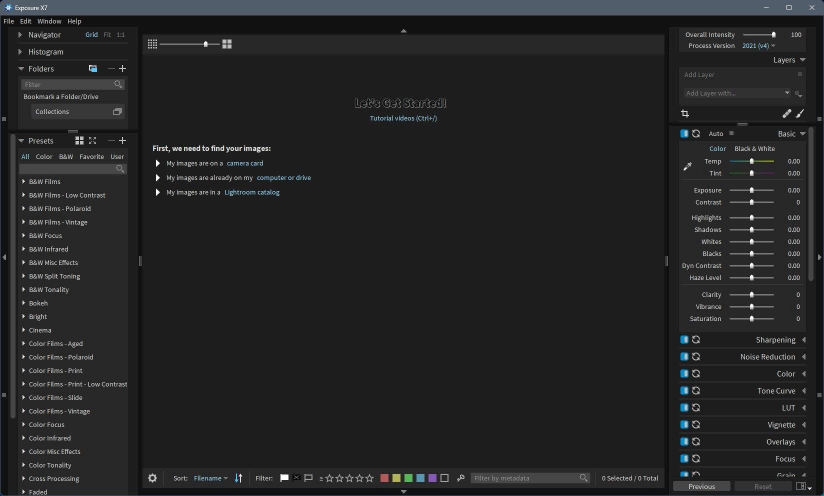
Task: Select the brush tool icon
Action: click(800, 113)
